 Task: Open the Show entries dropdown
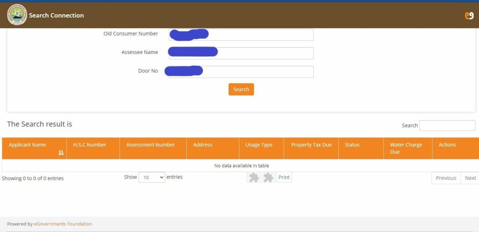pyautogui.click(x=152, y=177)
